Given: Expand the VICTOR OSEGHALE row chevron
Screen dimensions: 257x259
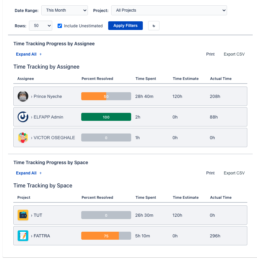Looking at the screenshot, I should 32,138.
